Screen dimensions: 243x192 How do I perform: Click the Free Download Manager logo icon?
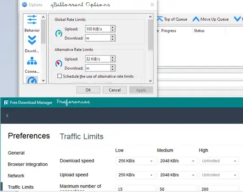[x=6, y=103]
